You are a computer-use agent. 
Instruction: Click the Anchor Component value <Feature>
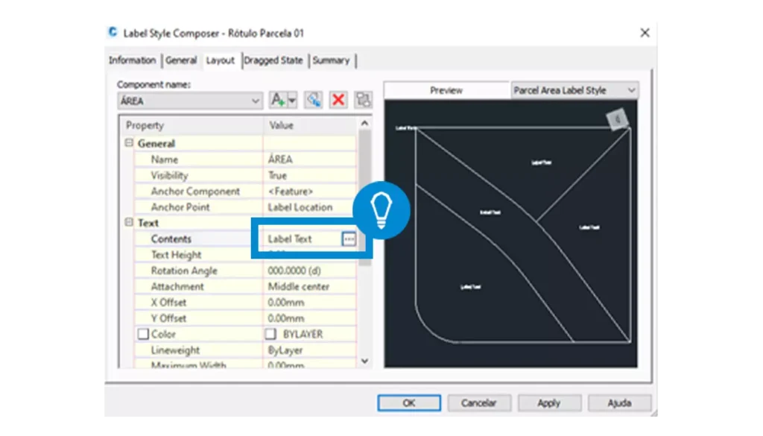pos(291,192)
